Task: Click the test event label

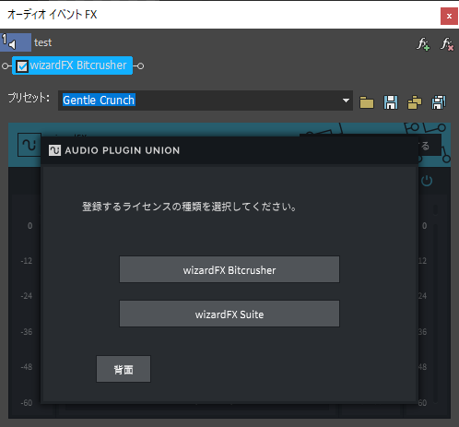Action: pos(42,42)
